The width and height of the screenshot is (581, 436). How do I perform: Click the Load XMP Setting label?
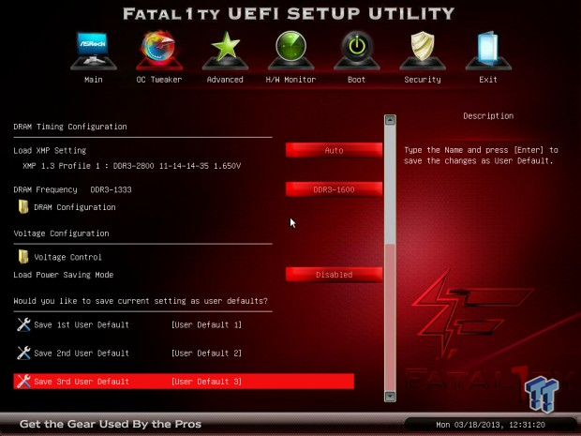(x=50, y=151)
